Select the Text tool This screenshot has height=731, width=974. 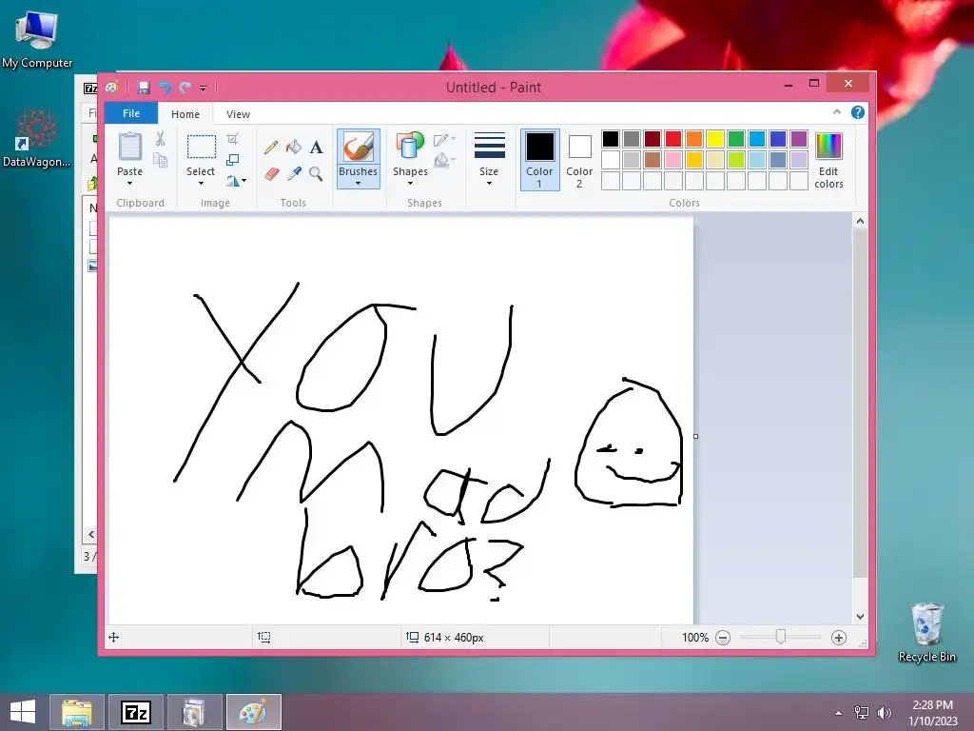[x=316, y=148]
